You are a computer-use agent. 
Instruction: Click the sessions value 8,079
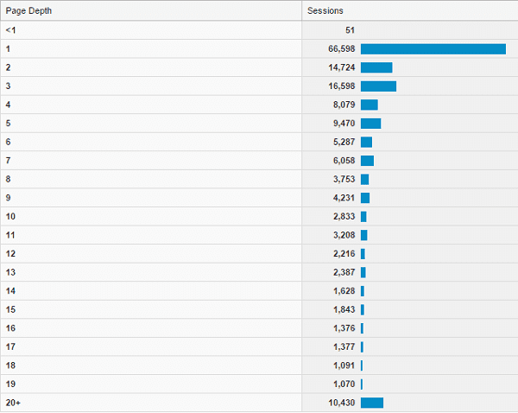(x=344, y=105)
